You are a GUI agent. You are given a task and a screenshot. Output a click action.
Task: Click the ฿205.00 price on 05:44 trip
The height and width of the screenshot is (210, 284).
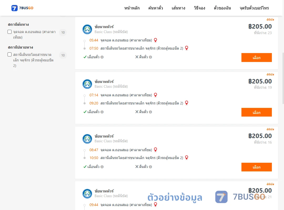pyautogui.click(x=260, y=27)
